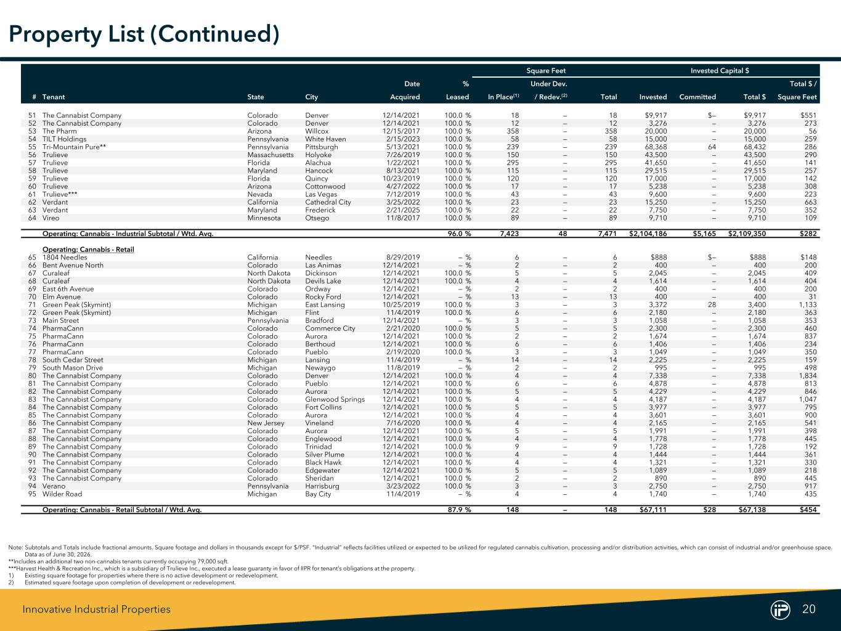Click the "Quincy" city cell

click(317, 179)
